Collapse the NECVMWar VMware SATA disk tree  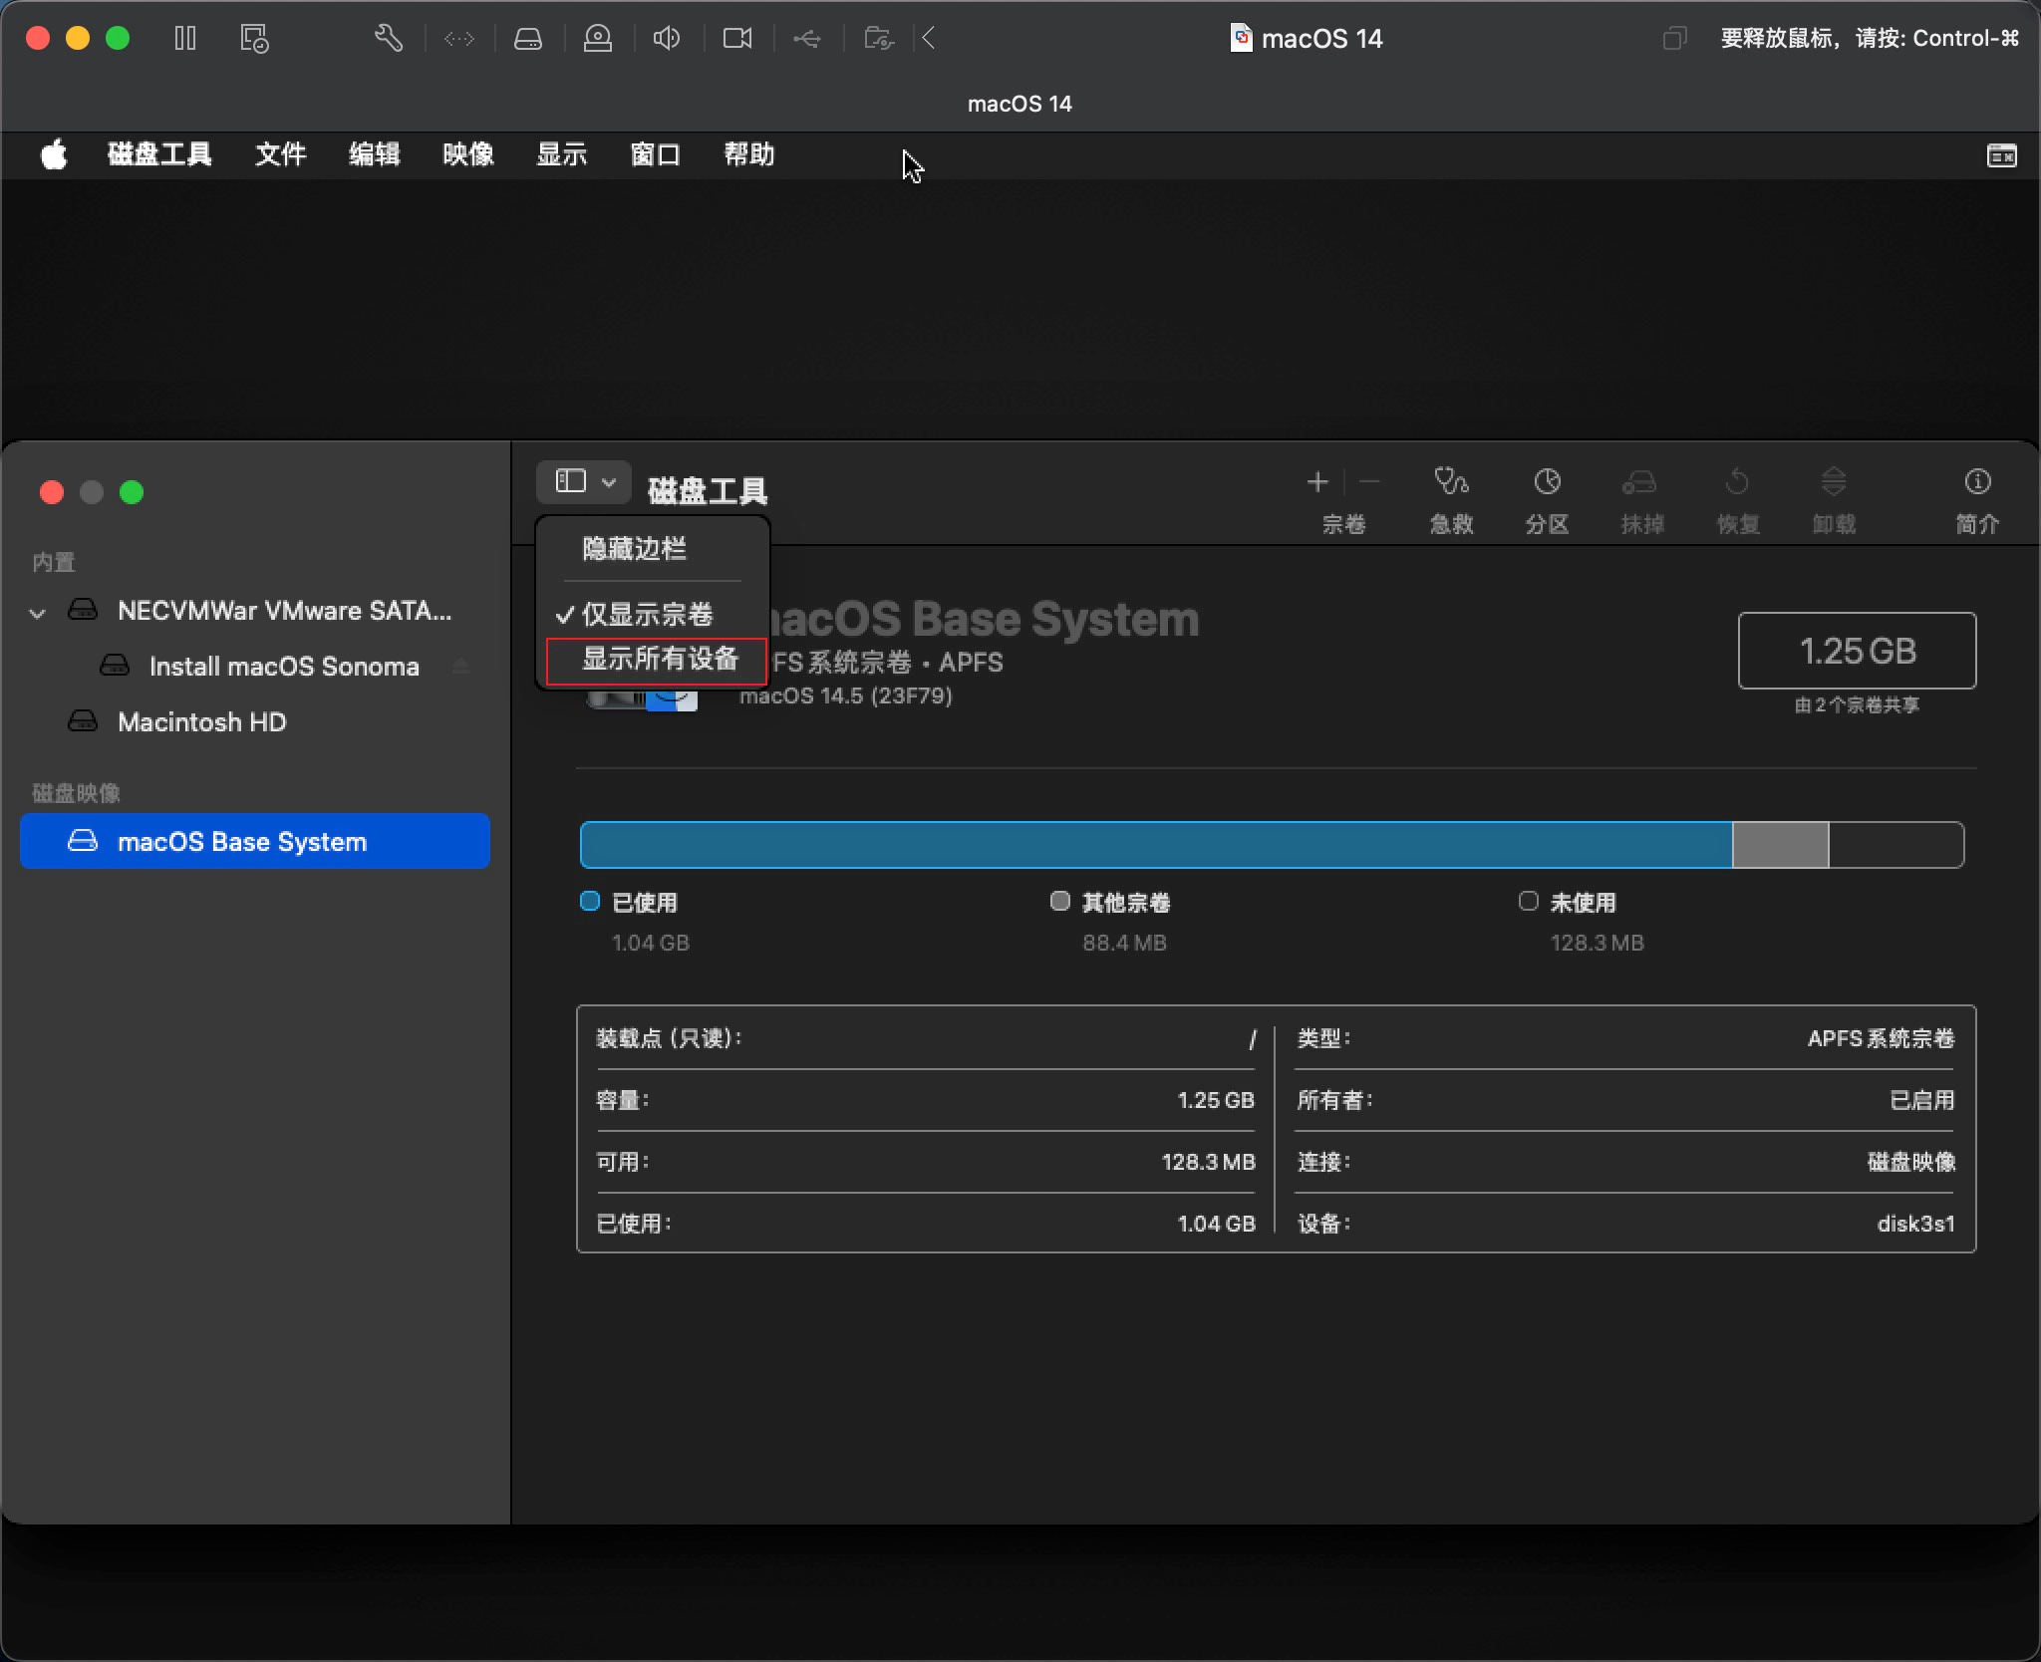click(38, 613)
